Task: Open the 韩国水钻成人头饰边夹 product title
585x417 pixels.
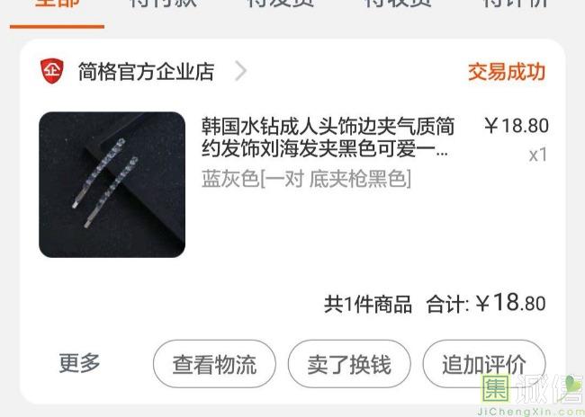Action: click(x=328, y=138)
